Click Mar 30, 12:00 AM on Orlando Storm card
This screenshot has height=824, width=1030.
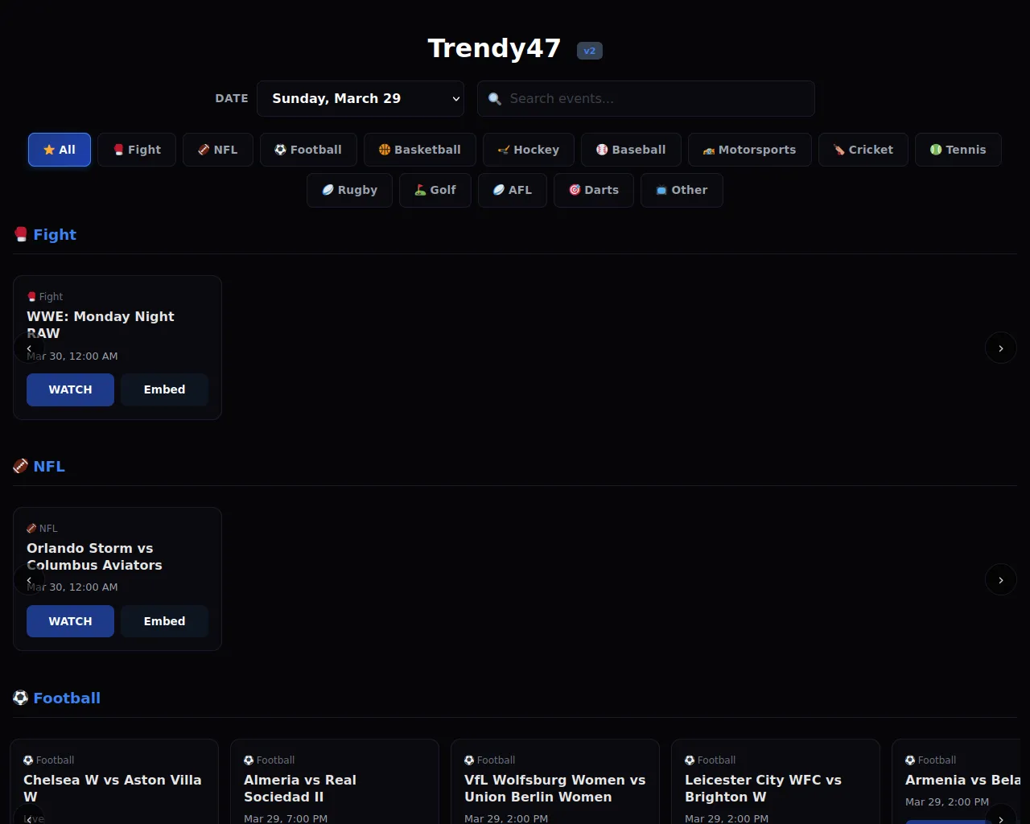pyautogui.click(x=72, y=587)
